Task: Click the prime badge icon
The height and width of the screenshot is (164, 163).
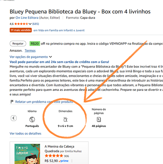Action: [x=64, y=161]
